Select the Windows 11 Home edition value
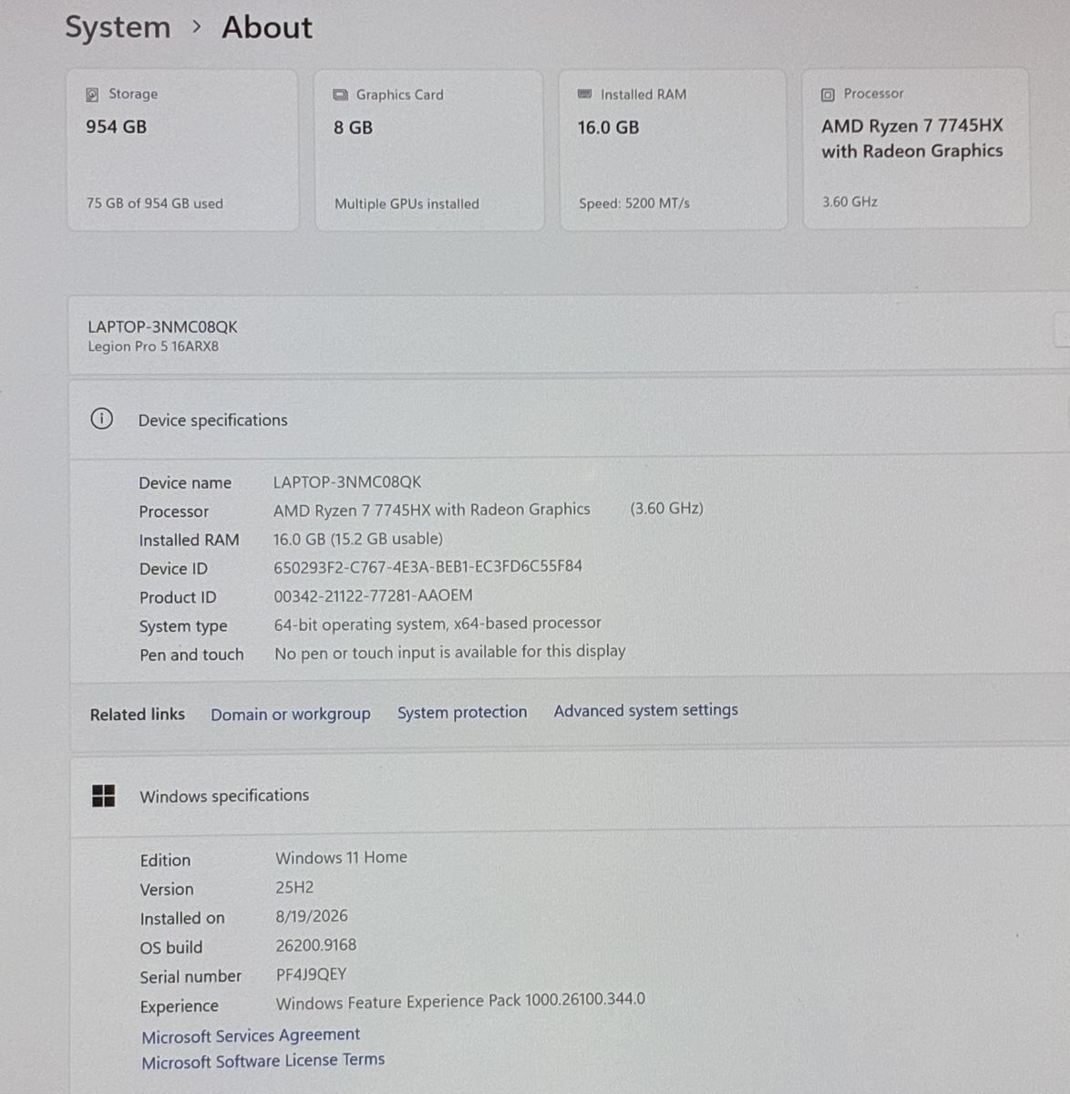The width and height of the screenshot is (1070, 1094). coord(342,858)
